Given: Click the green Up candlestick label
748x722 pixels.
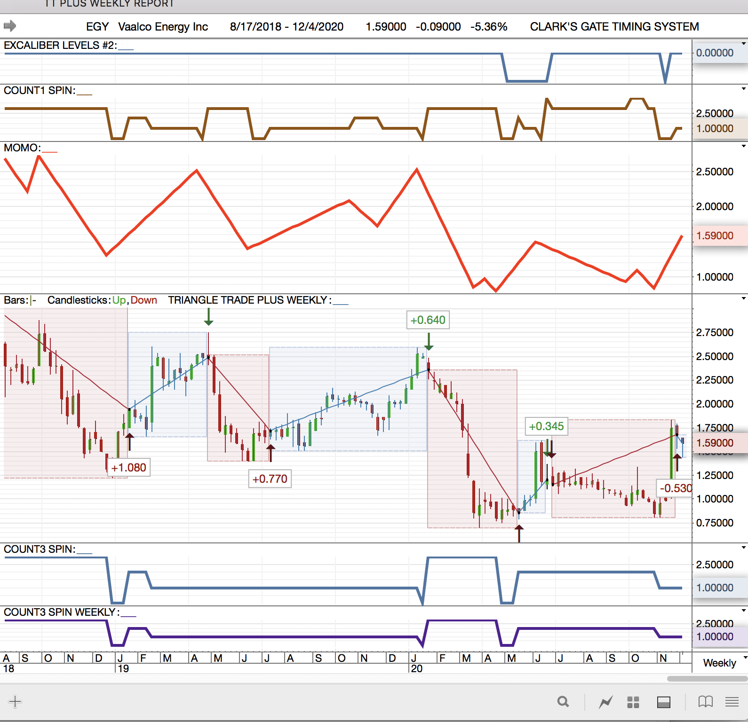Looking at the screenshot, I should tap(119, 300).
